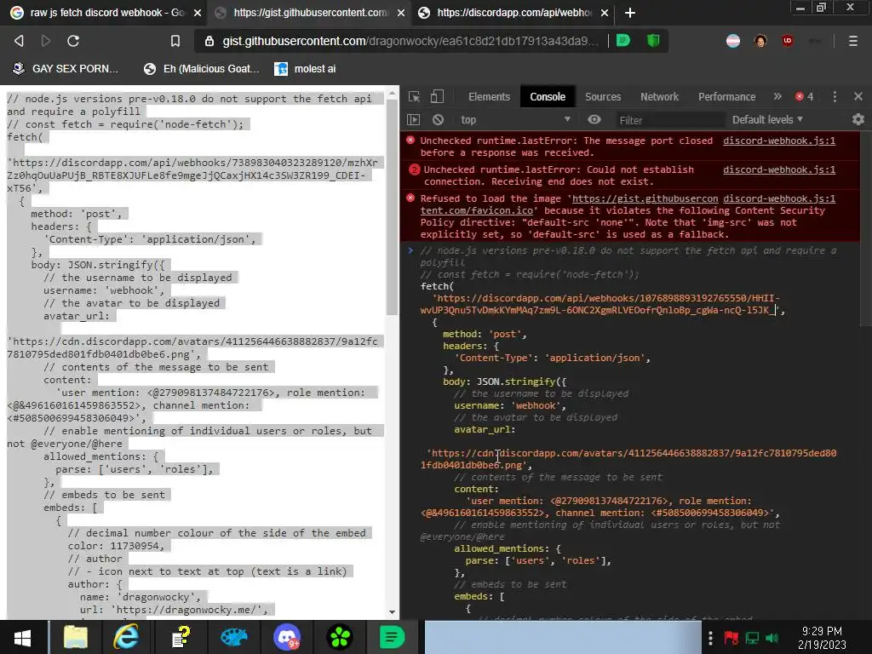Go forward to the next page

point(46,41)
